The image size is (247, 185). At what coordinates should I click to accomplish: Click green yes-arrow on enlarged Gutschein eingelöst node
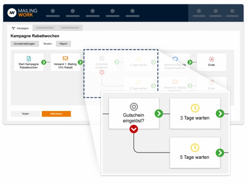click(x=159, y=113)
